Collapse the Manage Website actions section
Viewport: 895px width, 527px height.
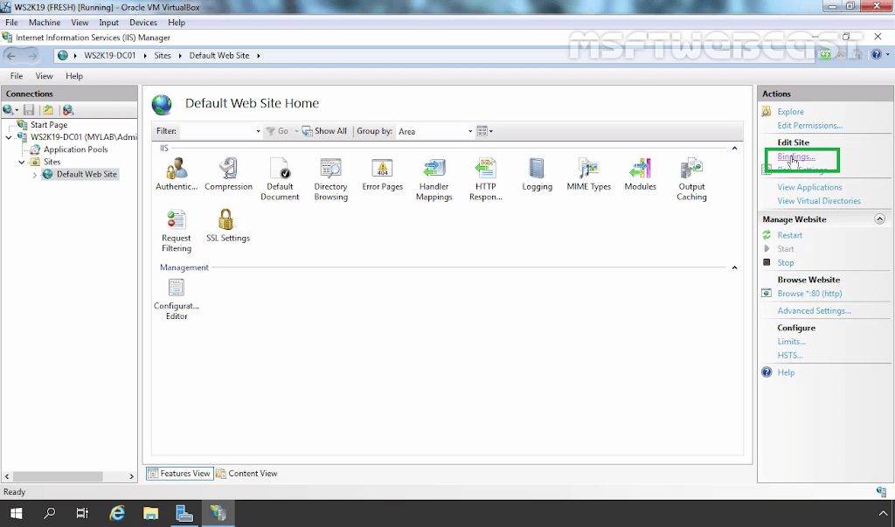coord(879,219)
